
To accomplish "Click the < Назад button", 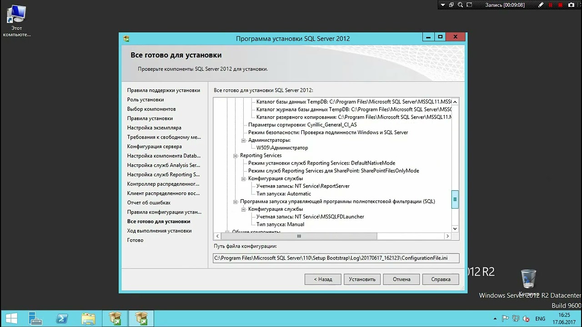I will tap(323, 279).
